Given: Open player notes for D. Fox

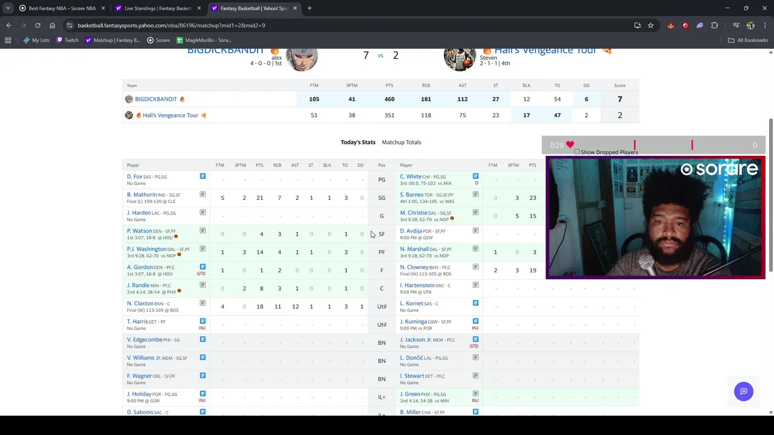Looking at the screenshot, I should click(x=203, y=176).
